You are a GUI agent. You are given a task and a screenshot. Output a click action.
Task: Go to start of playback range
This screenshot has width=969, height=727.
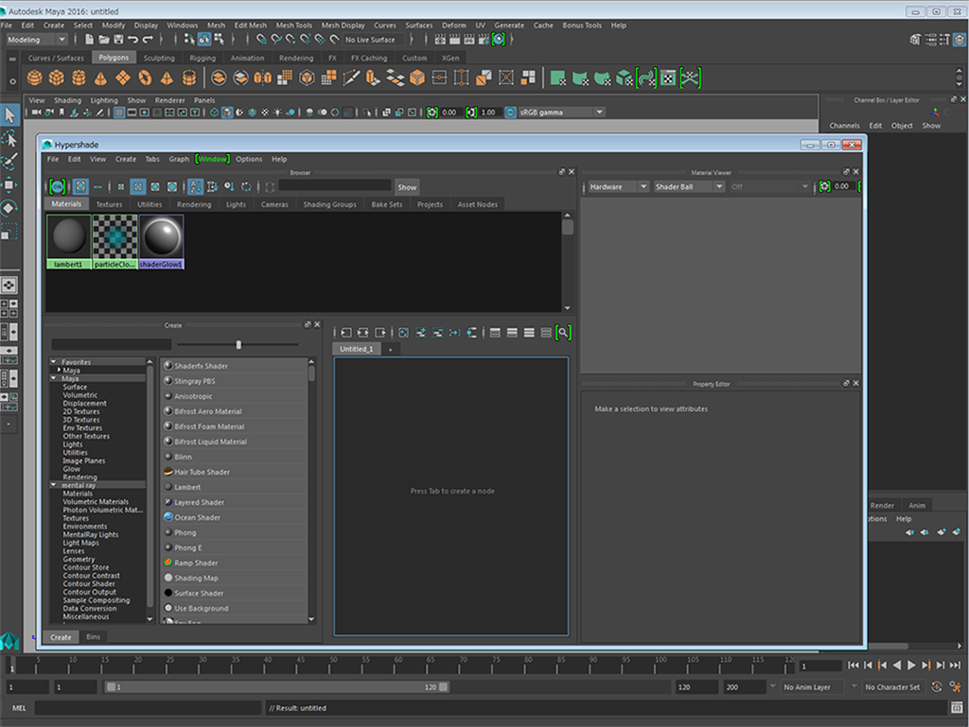coord(854,666)
